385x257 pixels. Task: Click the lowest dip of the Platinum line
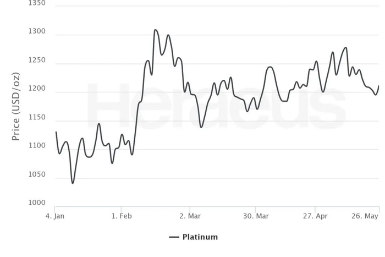(73, 183)
